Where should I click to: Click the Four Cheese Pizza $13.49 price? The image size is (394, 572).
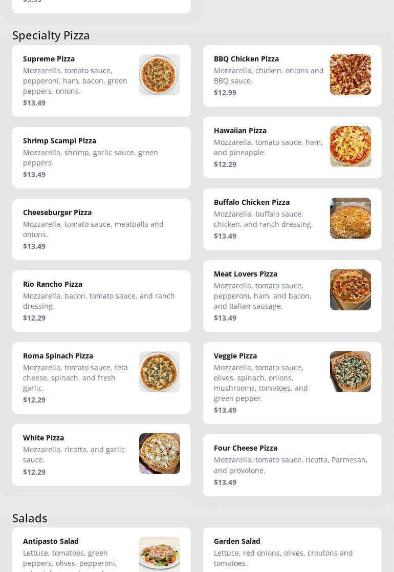coord(225,482)
